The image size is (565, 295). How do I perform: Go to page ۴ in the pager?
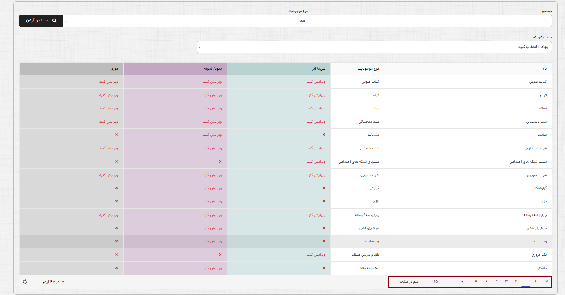[x=496, y=281]
